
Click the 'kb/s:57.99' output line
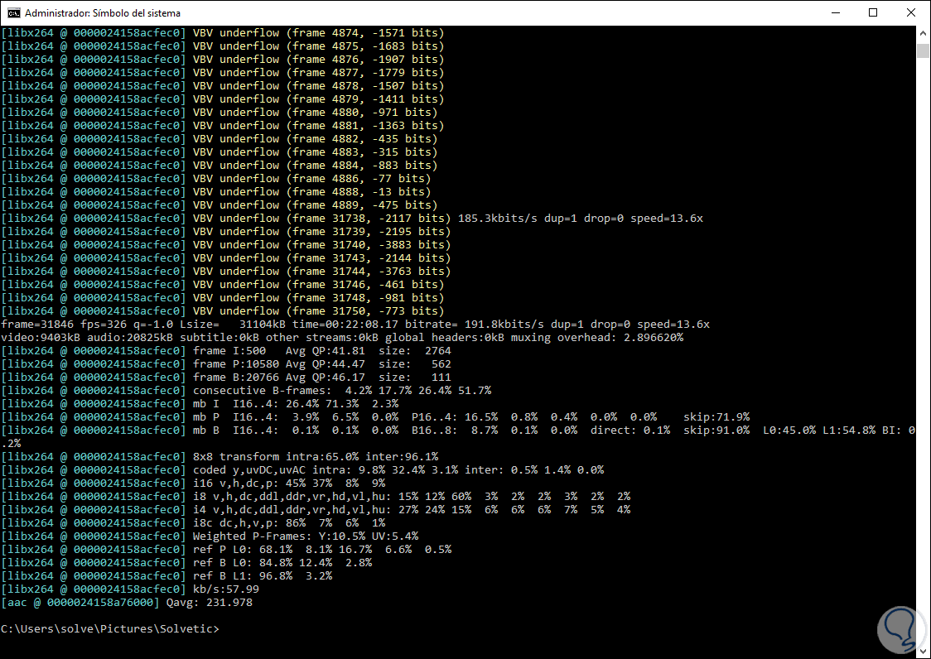click(x=130, y=589)
